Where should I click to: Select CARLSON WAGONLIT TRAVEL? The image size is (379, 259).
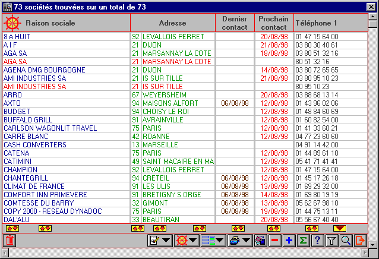pyautogui.click(x=50, y=128)
